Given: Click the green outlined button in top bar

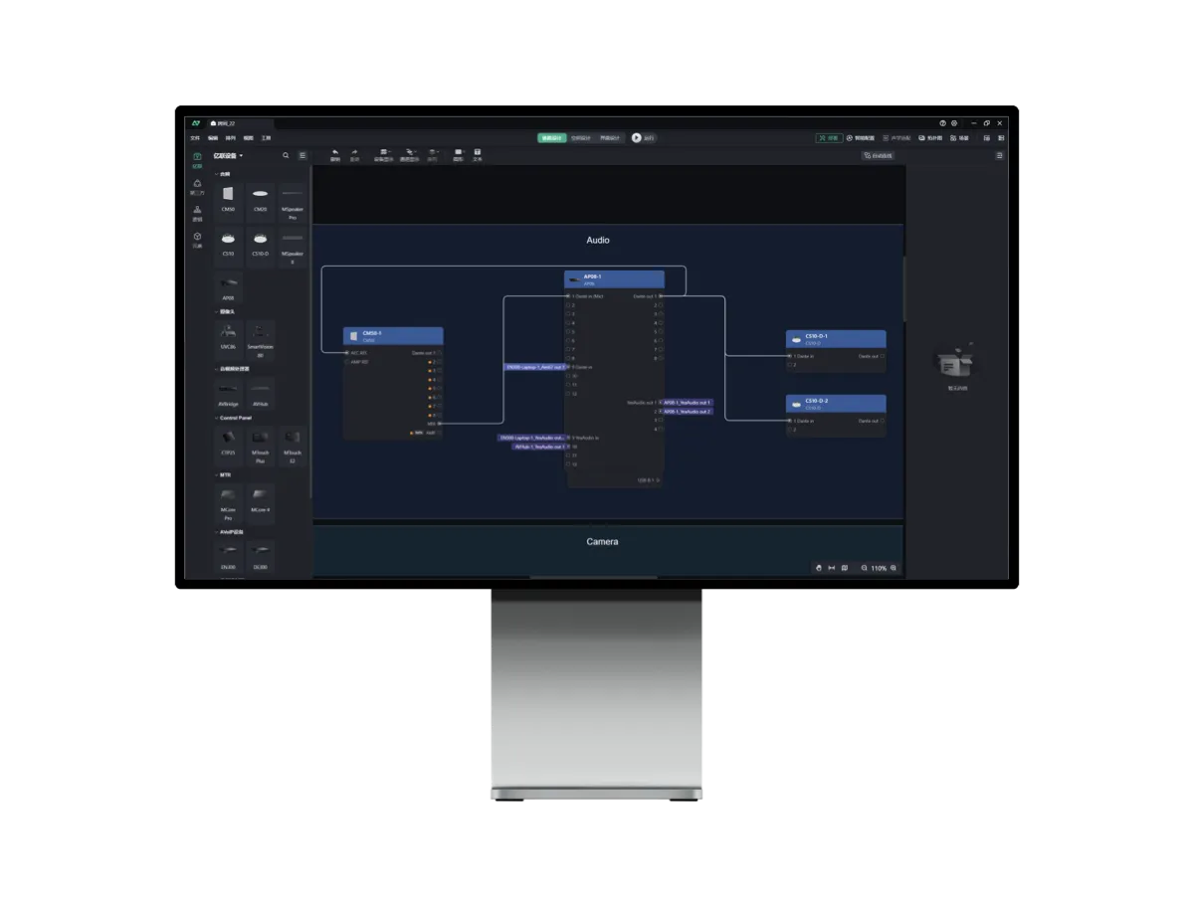Looking at the screenshot, I should tap(828, 138).
